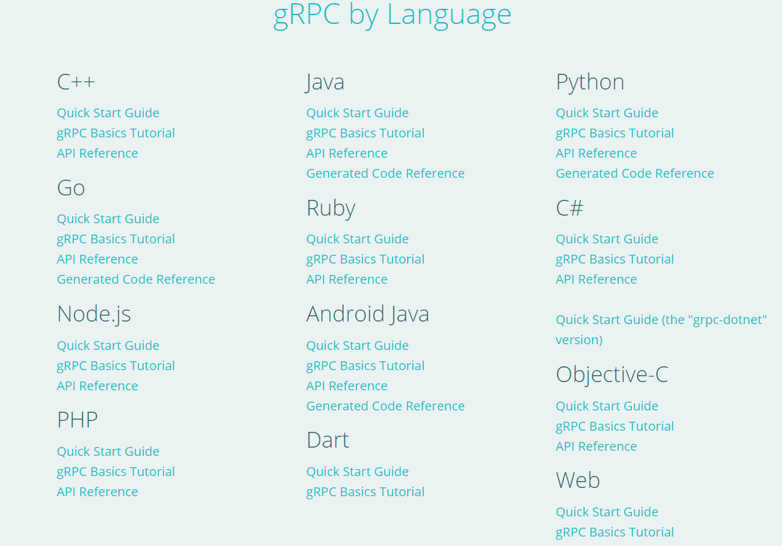
Task: Open the C# Quick Start Guide
Action: [x=607, y=239]
